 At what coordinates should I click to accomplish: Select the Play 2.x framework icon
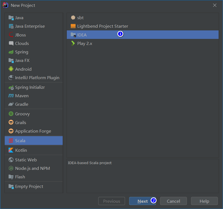coord(73,43)
